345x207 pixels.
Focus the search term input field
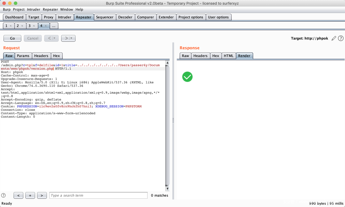click(98, 196)
